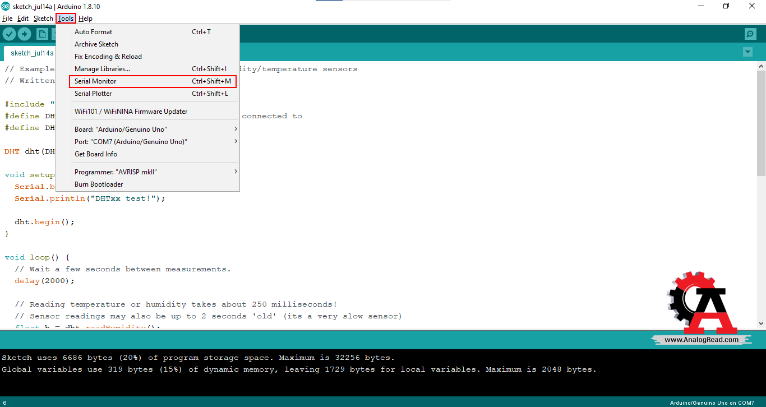766x407 pixels.
Task: Expand the Port COM7 submenu
Action: point(147,142)
